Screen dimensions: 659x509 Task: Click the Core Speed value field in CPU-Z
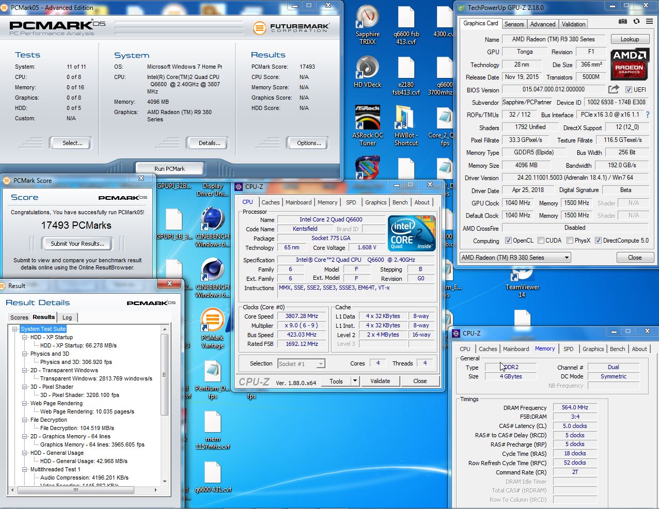click(x=302, y=316)
